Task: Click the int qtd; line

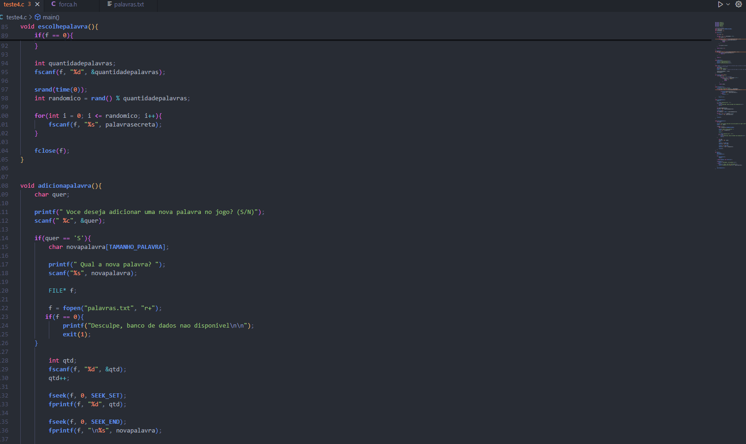Action: [63, 361]
